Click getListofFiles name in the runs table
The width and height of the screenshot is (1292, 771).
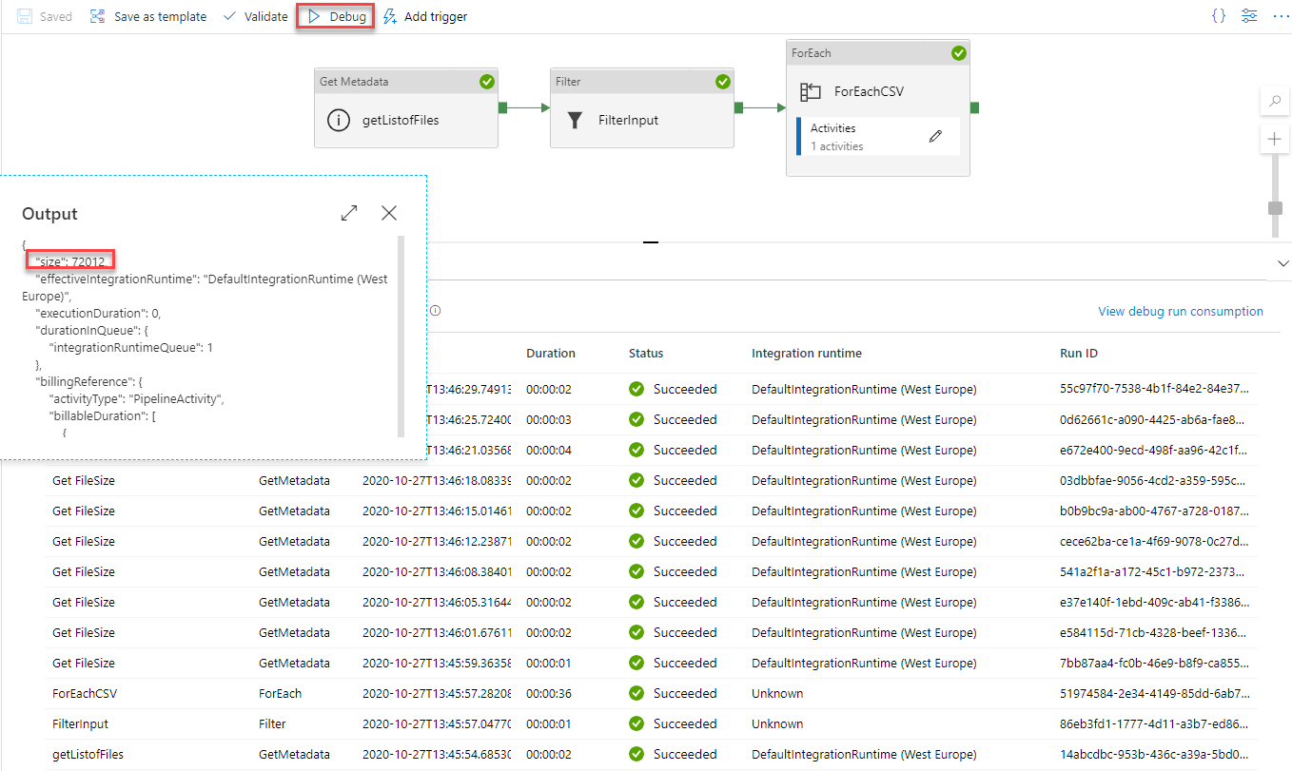pos(88,754)
